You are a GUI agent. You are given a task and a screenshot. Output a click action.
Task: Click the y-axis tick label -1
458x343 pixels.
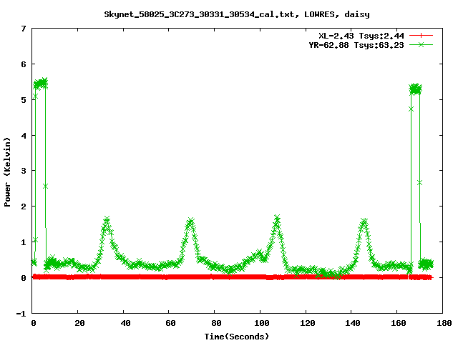(21, 314)
